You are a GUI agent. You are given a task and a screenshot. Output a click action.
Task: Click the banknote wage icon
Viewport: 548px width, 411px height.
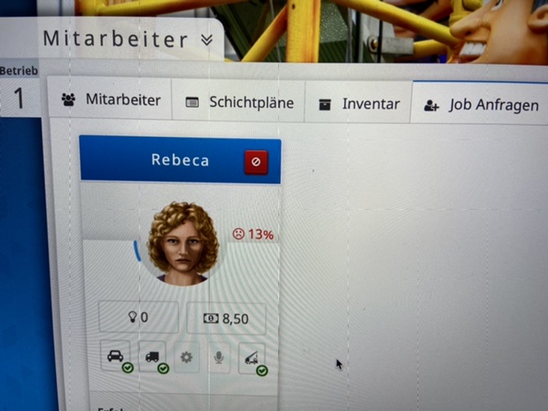point(211,318)
